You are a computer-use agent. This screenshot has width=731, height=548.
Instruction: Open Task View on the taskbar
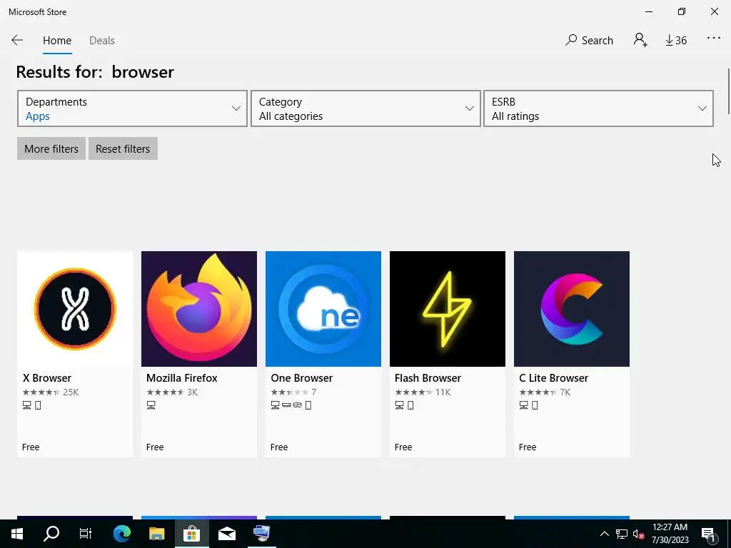86,534
